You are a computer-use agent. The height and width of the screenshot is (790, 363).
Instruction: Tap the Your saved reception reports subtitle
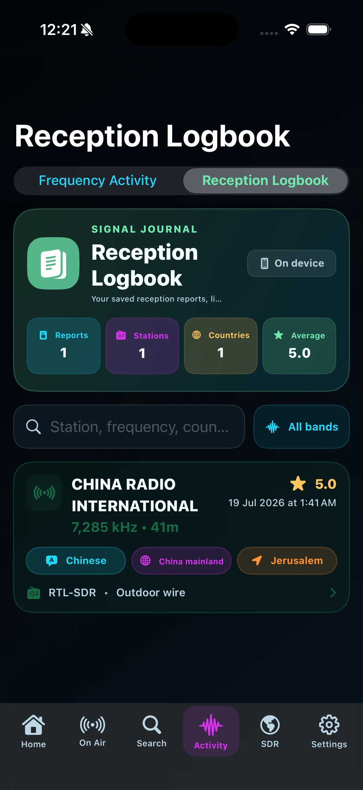157,299
